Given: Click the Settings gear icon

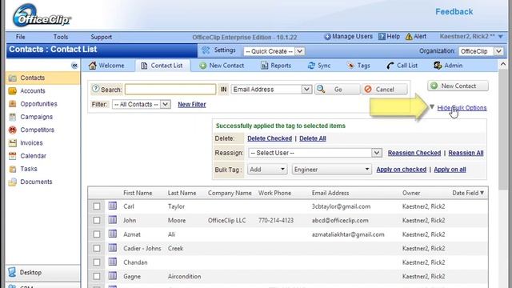Looking at the screenshot, I should (x=206, y=50).
